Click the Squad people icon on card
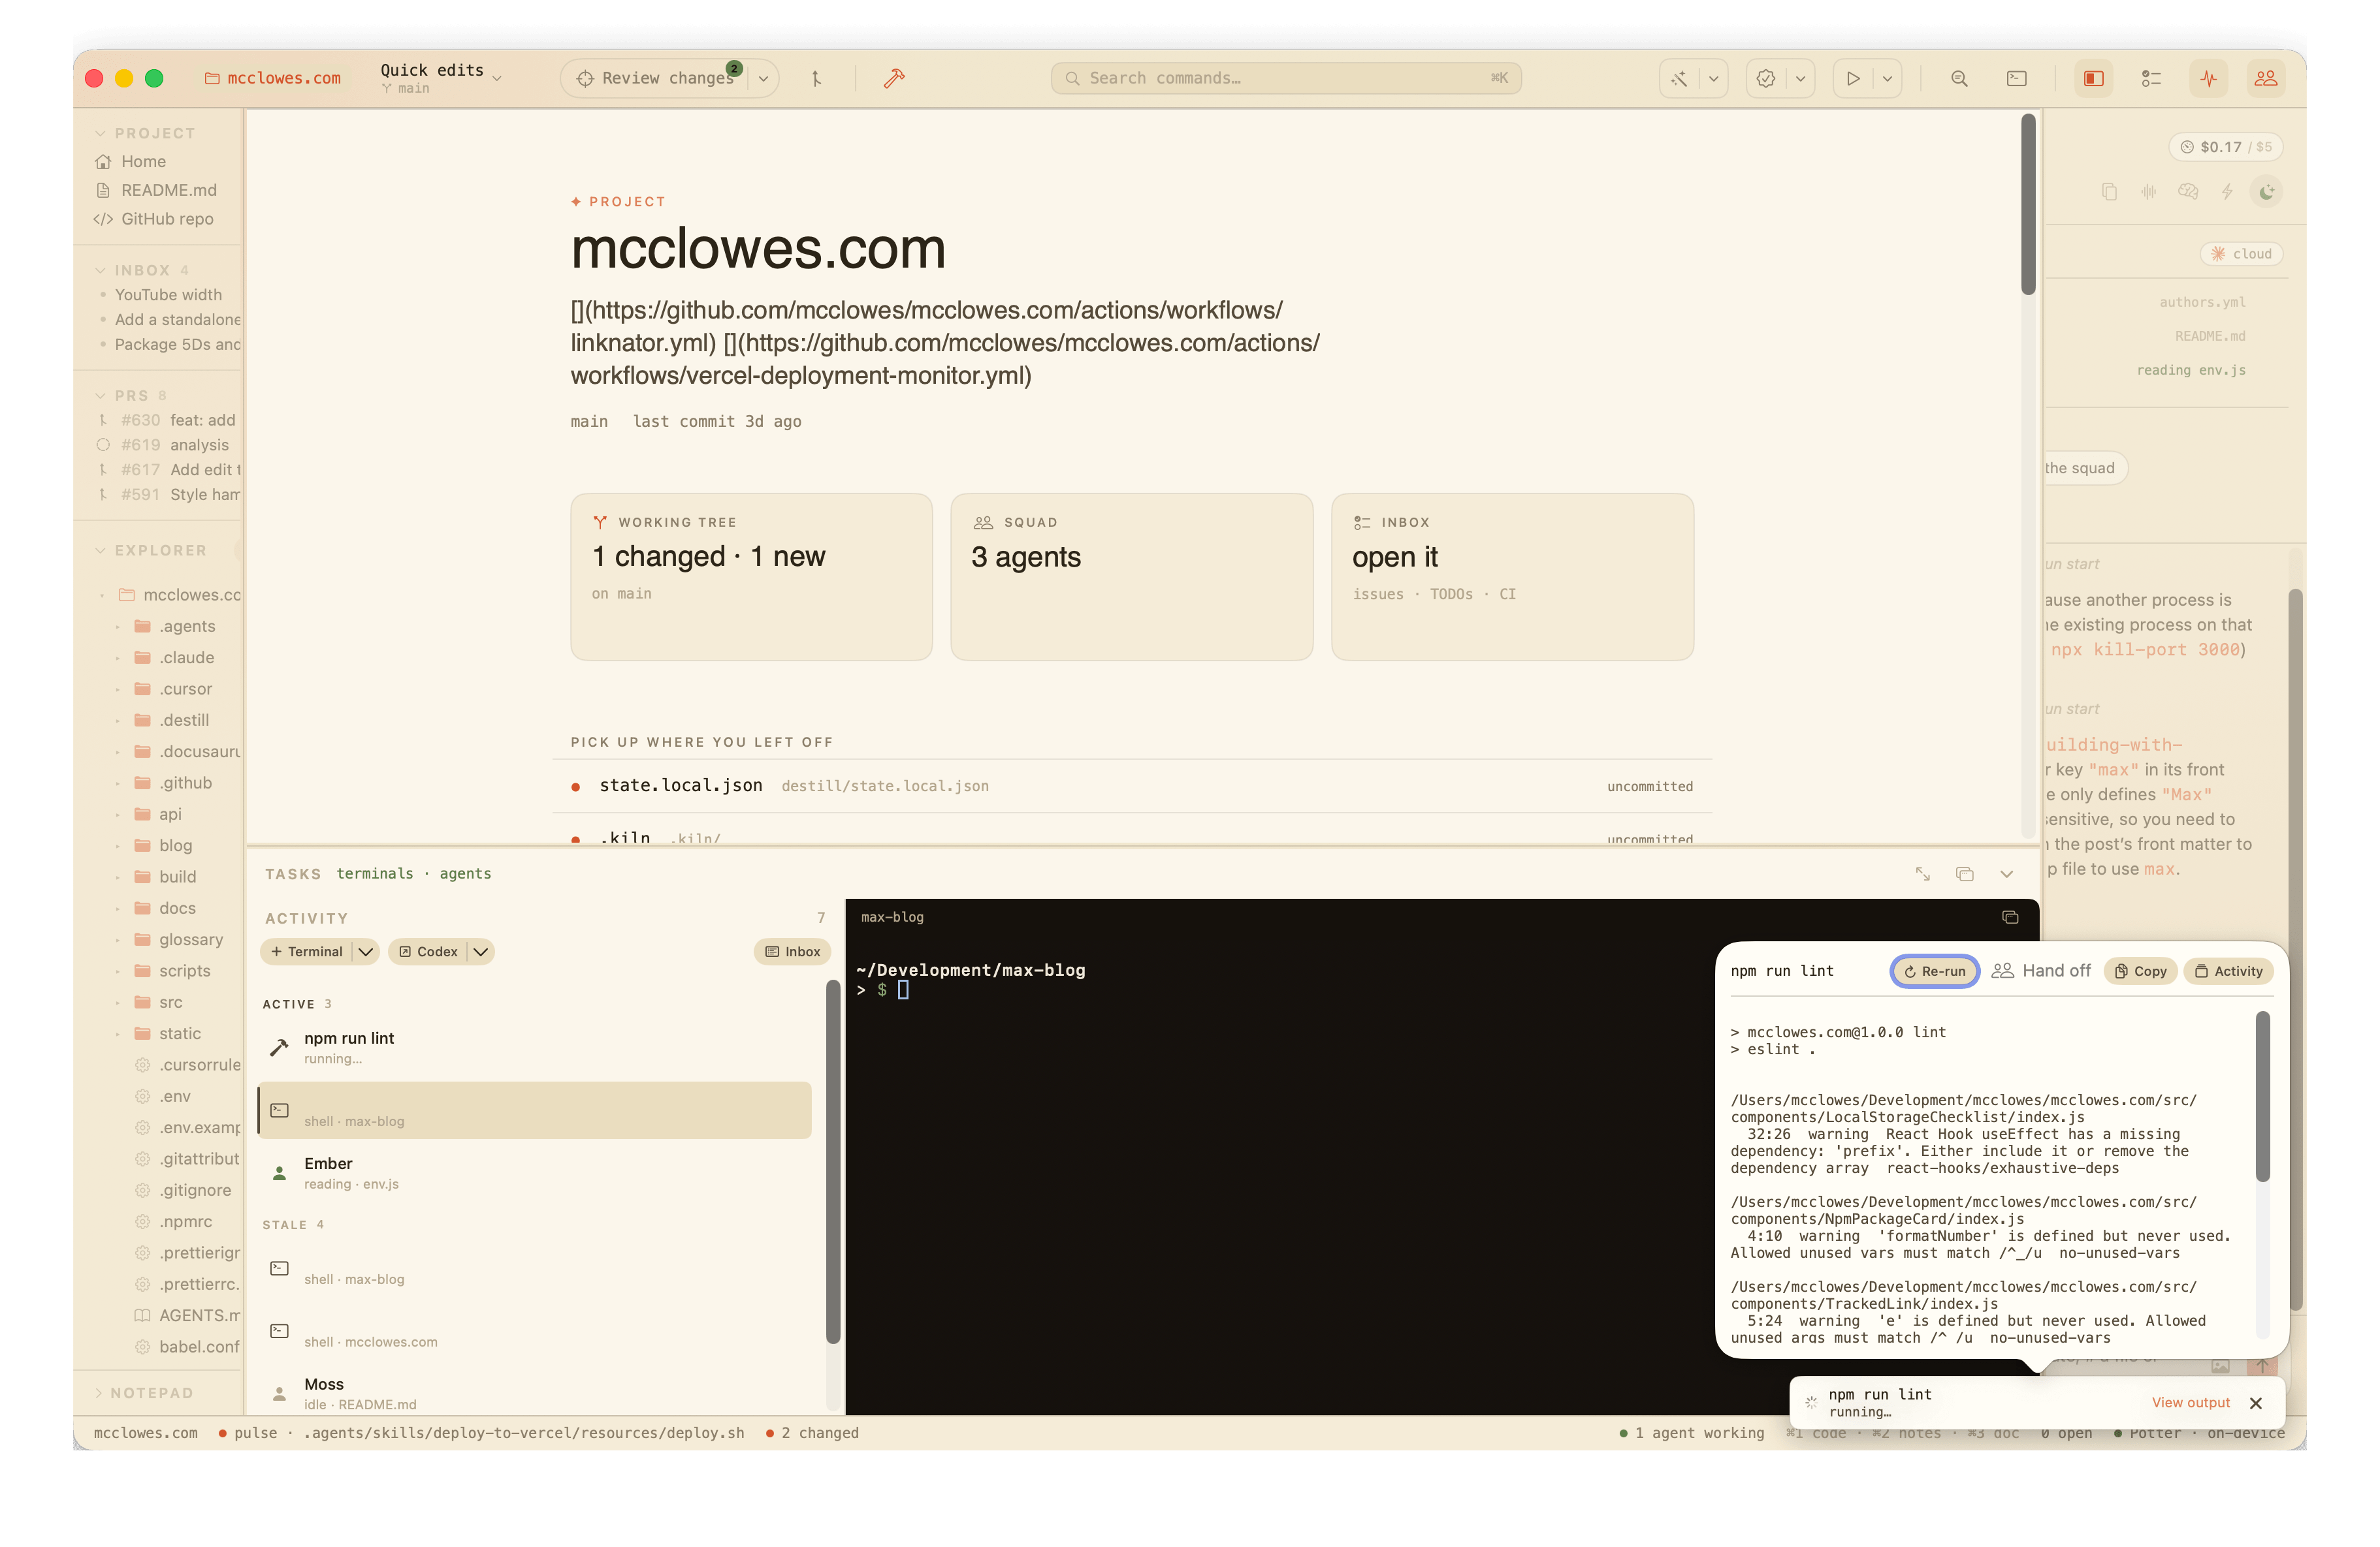The image size is (2380, 1547). [983, 522]
